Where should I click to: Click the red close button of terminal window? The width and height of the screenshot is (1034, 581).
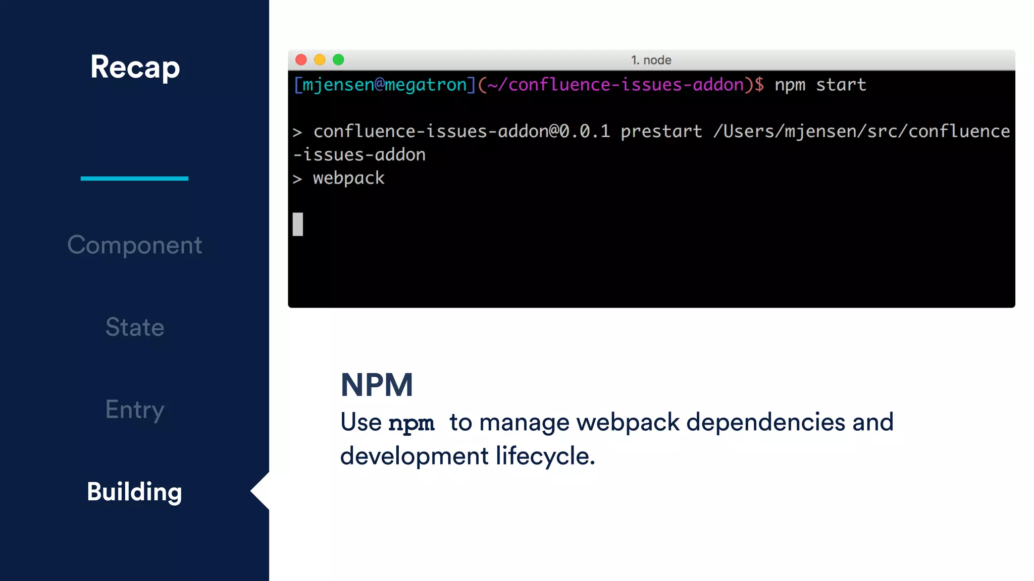tap(301, 60)
